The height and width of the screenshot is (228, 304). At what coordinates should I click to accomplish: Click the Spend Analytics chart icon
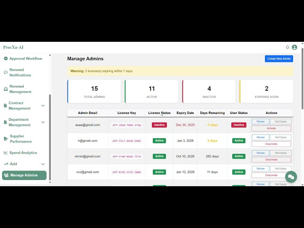tap(6, 152)
